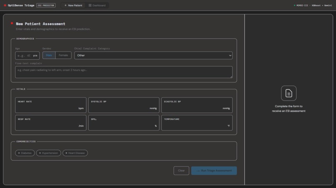Click the Resp Rate field
The image size is (336, 188).
[x=51, y=123]
